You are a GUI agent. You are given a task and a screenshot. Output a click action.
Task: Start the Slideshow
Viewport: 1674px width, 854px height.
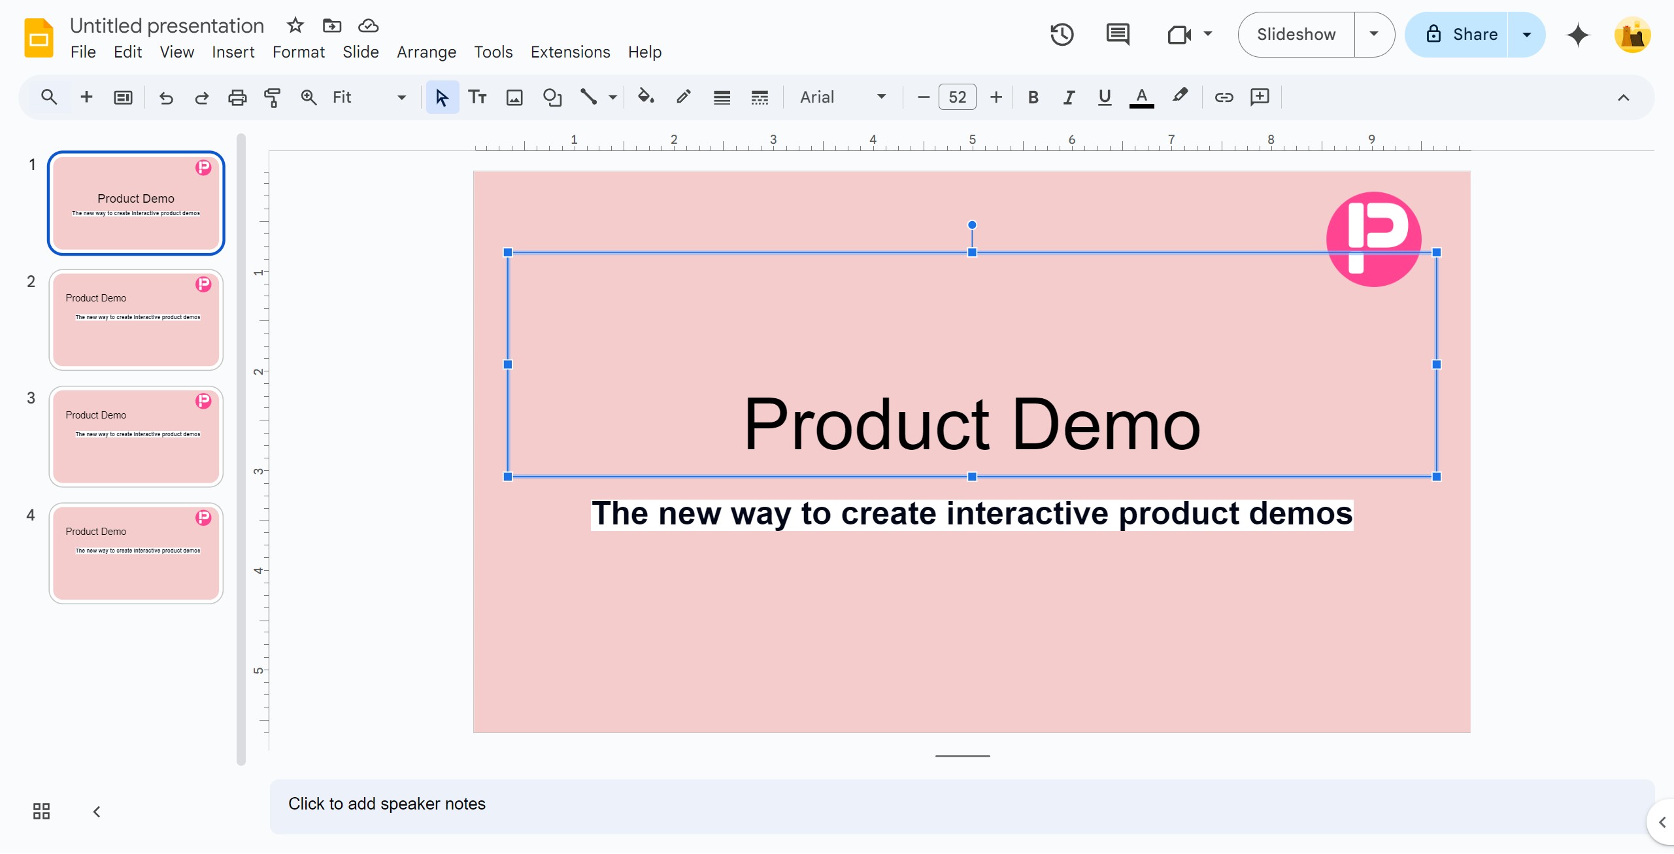(1296, 35)
